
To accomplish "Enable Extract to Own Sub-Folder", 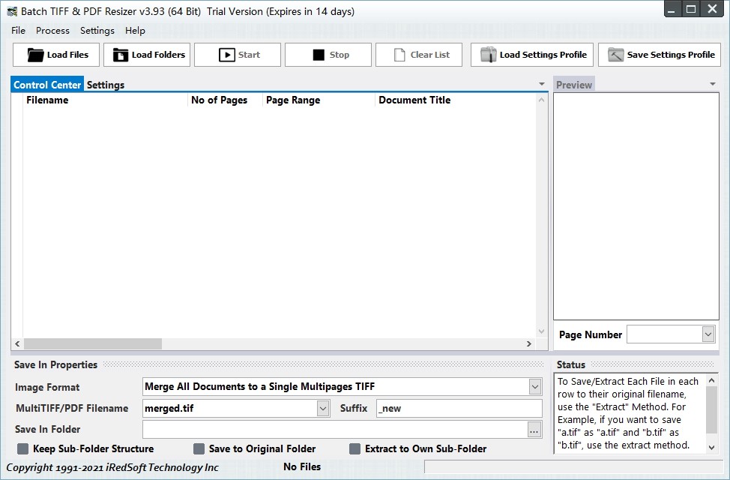I will tap(355, 448).
